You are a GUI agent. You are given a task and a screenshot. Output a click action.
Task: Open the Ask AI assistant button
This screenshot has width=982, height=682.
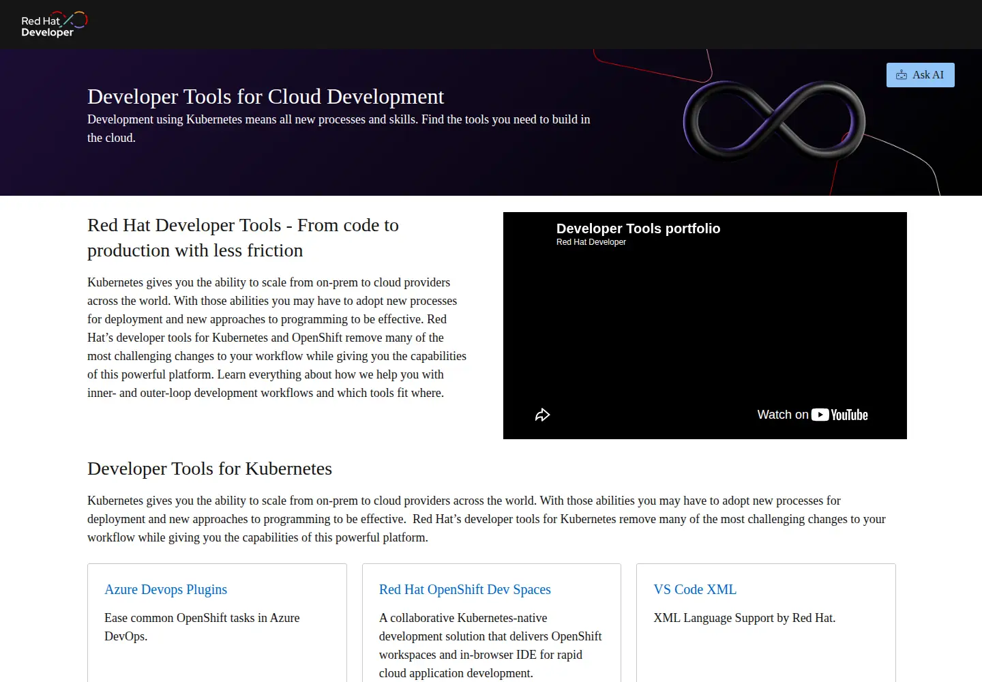click(x=920, y=75)
